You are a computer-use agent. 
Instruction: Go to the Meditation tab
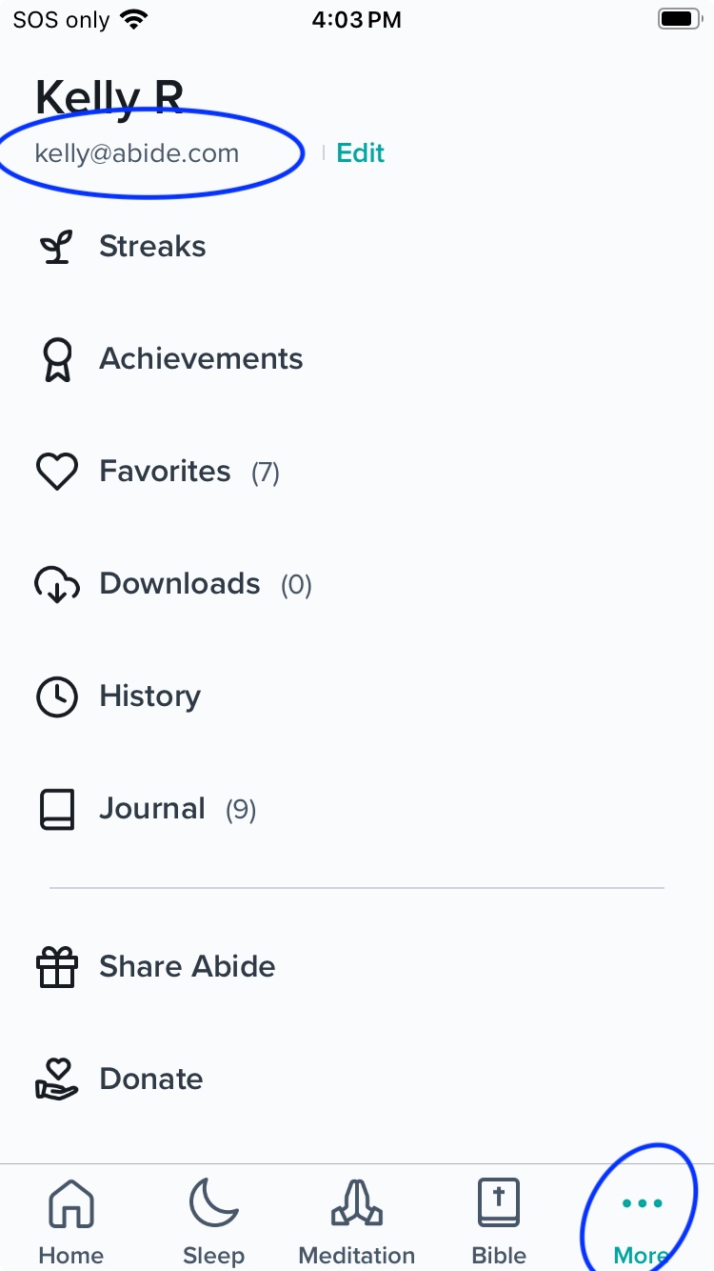pyautogui.click(x=357, y=1221)
